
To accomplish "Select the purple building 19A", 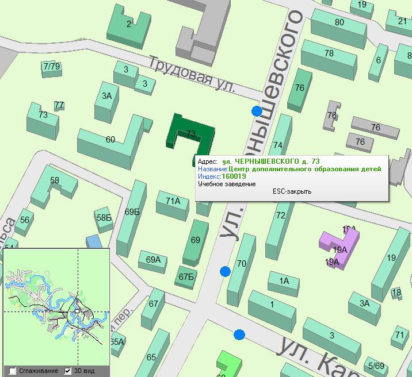I will (340, 248).
